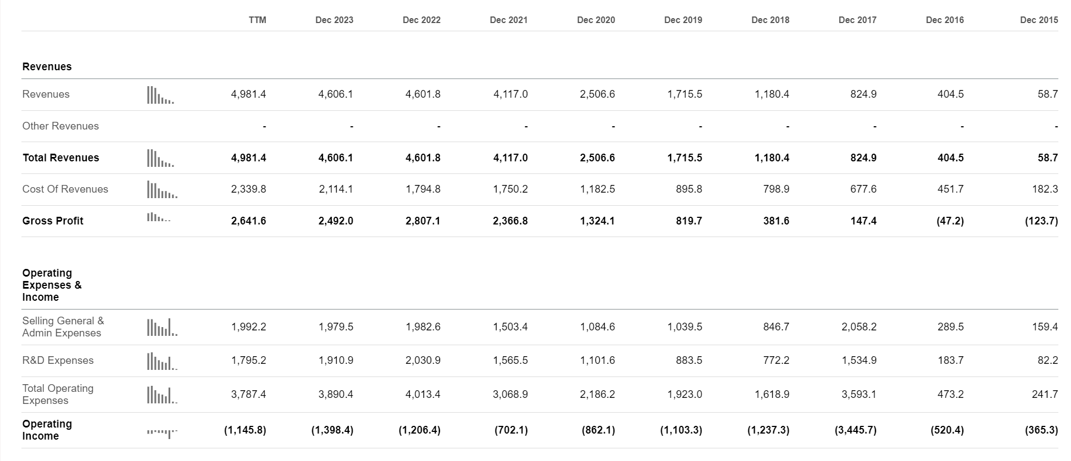
Task: Click the Revenues row label
Action: click(x=46, y=94)
